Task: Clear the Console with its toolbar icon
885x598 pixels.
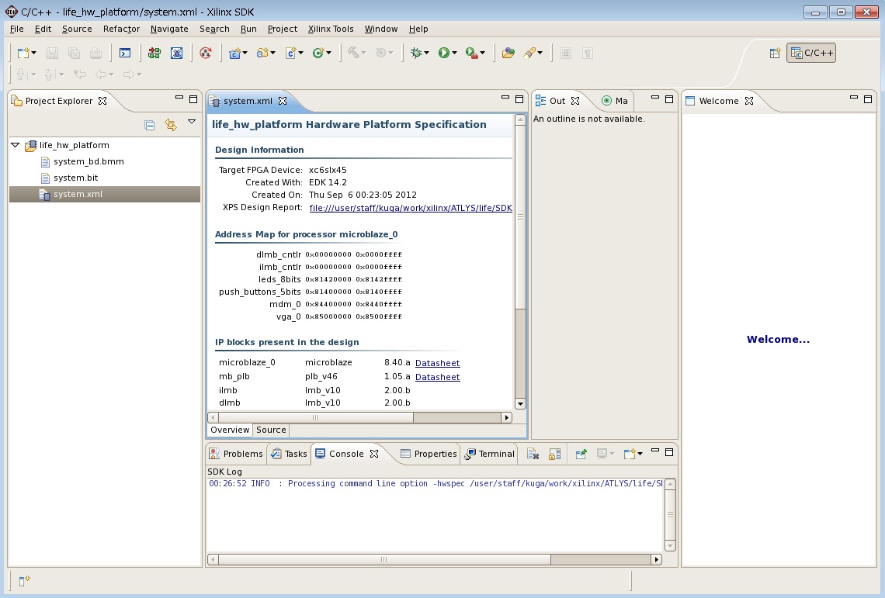Action: 533,454
